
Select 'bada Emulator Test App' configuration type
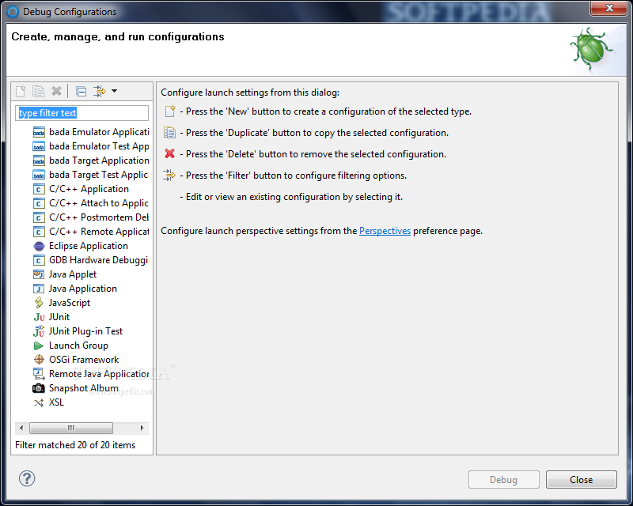(x=99, y=146)
